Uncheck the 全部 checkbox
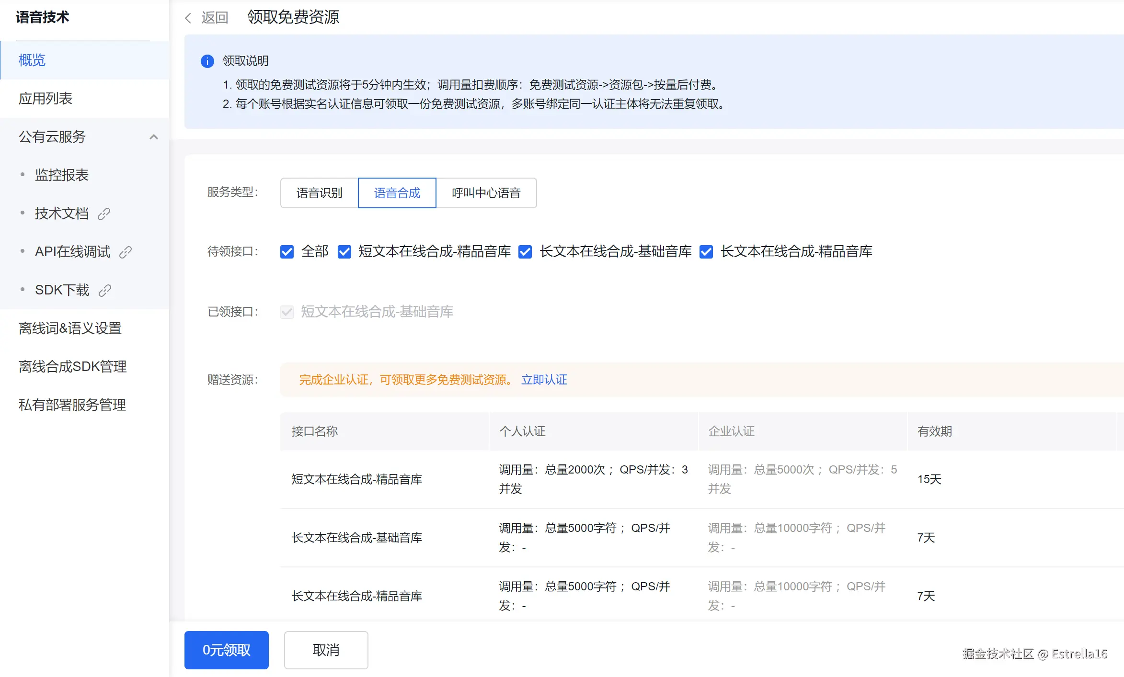The width and height of the screenshot is (1124, 677). point(287,252)
